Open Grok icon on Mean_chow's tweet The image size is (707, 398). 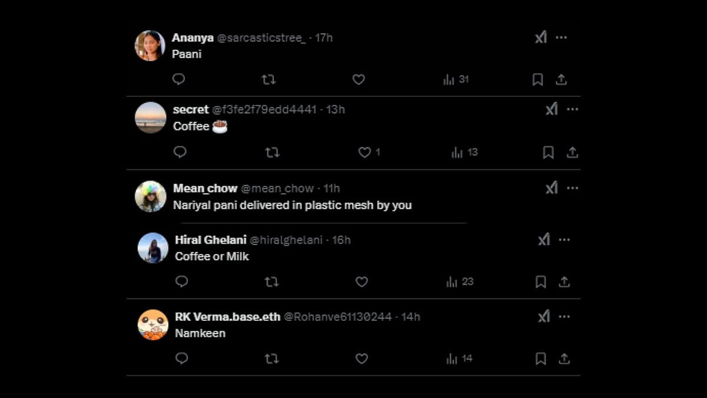[x=551, y=188]
